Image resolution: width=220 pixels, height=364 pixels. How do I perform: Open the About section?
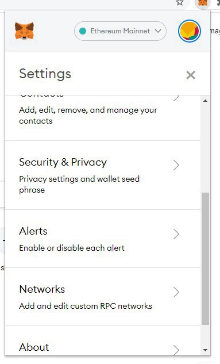[x=103, y=340]
